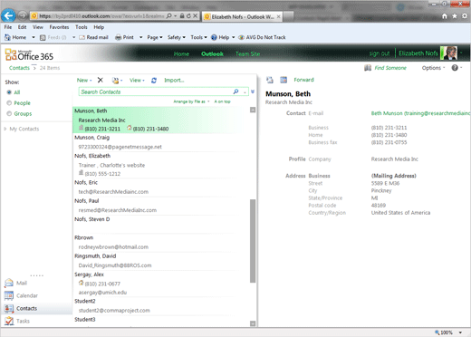Open the Safety dropdown in the command bar
The width and height of the screenshot is (471, 337).
pyautogui.click(x=177, y=37)
